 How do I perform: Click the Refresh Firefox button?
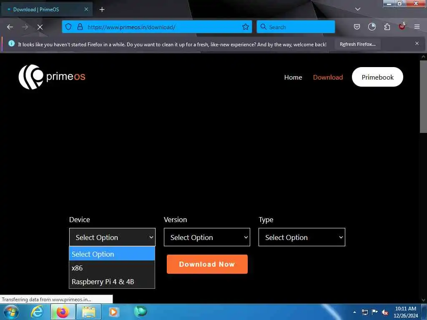[357, 44]
